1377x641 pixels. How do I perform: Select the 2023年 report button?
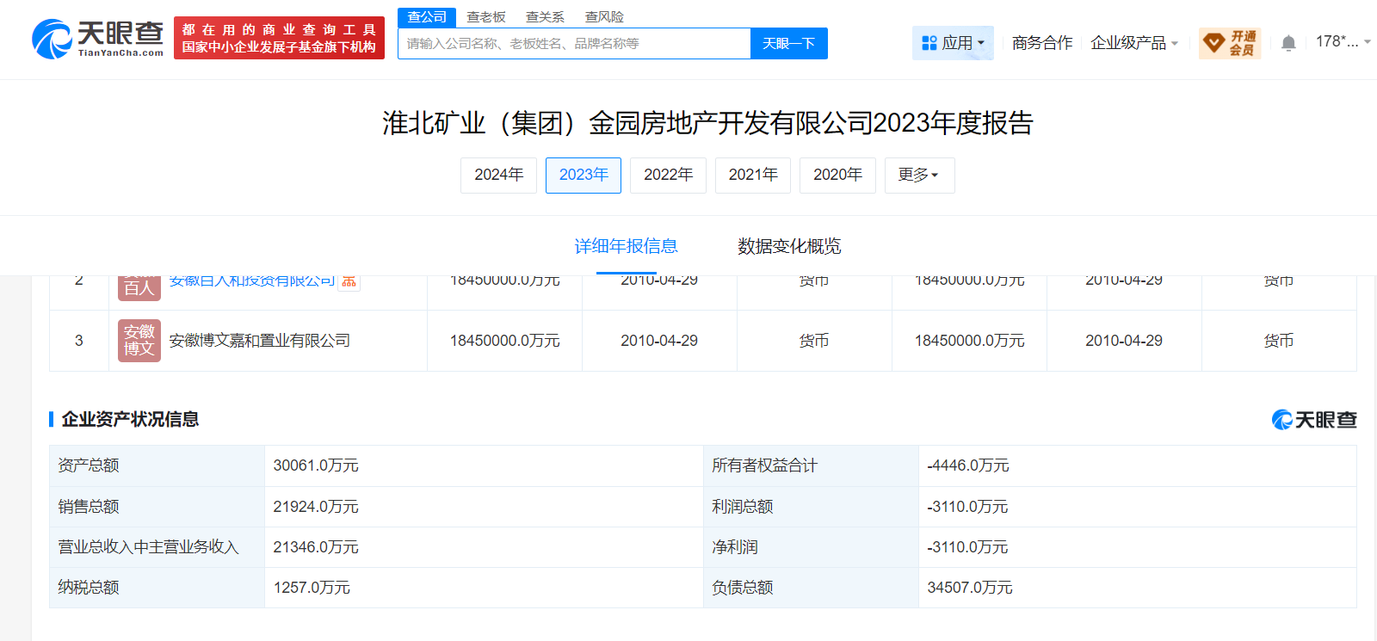tap(584, 176)
